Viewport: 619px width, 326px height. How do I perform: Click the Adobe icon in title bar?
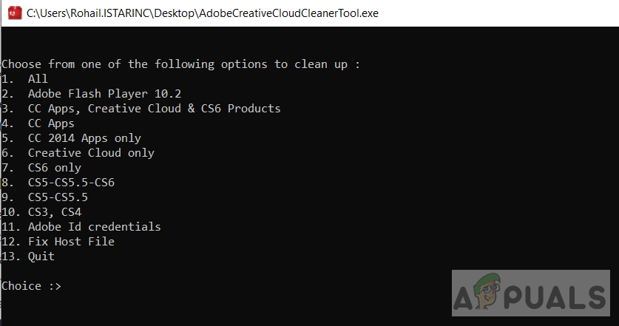point(13,13)
